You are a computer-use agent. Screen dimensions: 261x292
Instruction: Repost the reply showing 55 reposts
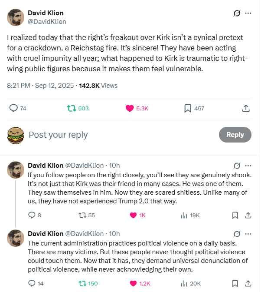click(81, 215)
